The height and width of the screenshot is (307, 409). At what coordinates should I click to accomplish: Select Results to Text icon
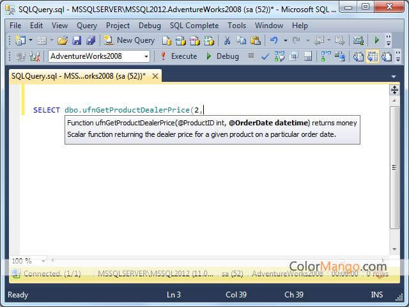pyautogui.click(x=358, y=56)
